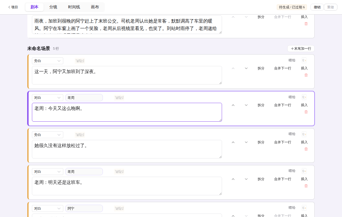Click icon beside 喂给 in "她很久没有" row
Image resolution: width=342 pixels, height=217 pixels.
304,134
